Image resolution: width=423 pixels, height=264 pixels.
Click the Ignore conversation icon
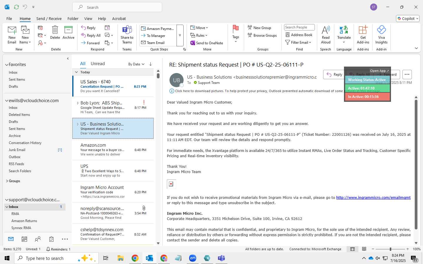[x=40, y=28]
